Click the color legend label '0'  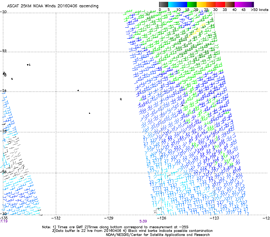coord(160,10)
